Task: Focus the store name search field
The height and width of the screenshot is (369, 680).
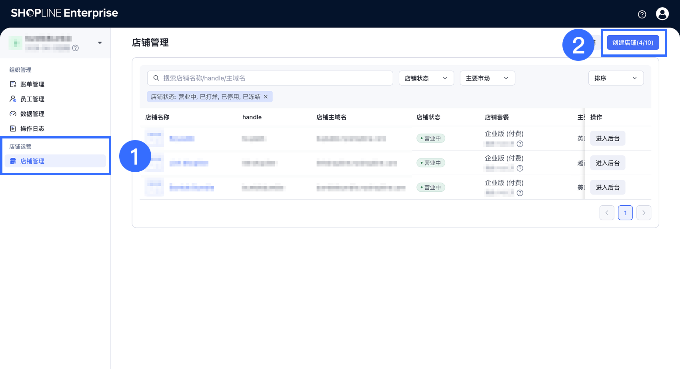Action: pyautogui.click(x=272, y=78)
